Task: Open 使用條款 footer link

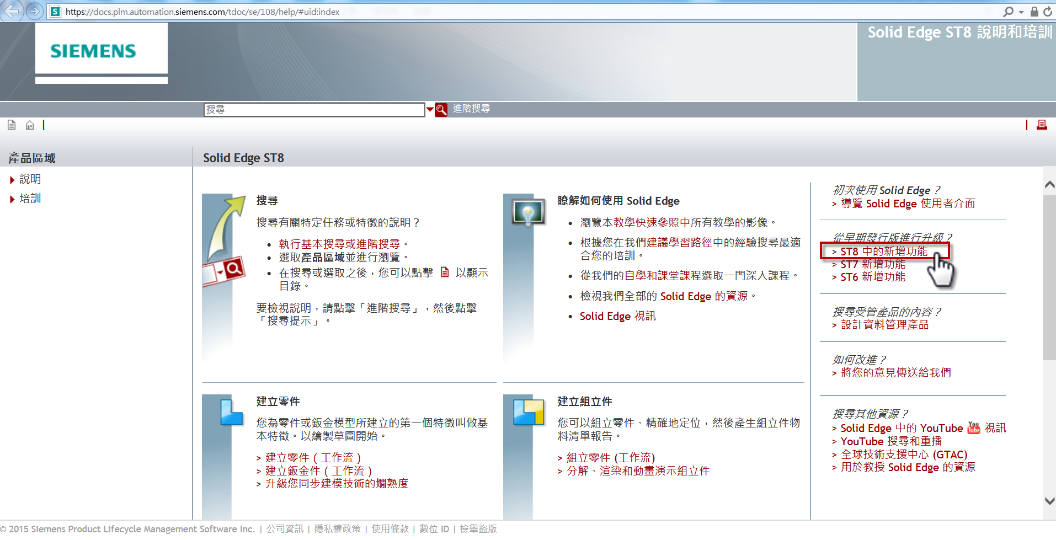Action: pyautogui.click(x=390, y=529)
